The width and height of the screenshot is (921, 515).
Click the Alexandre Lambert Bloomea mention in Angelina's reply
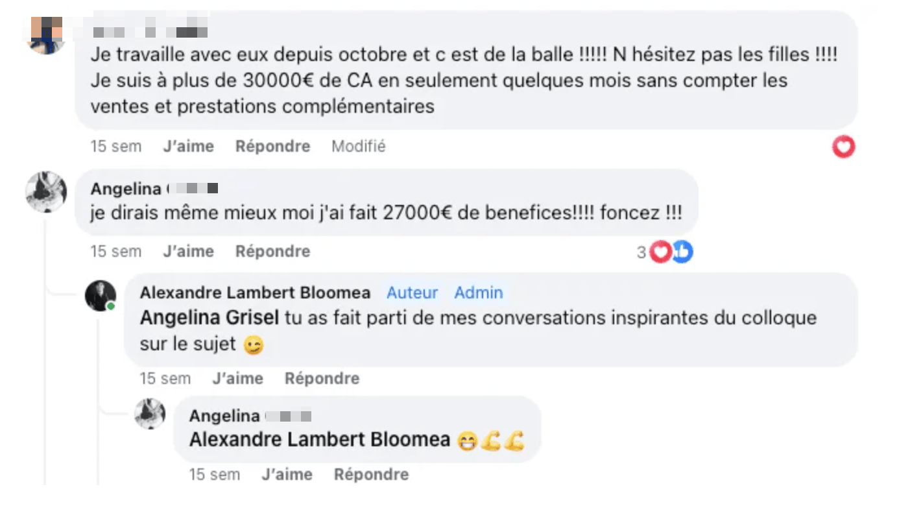[x=319, y=440]
